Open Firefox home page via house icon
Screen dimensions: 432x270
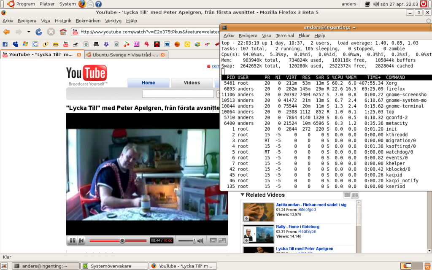tap(63, 32)
